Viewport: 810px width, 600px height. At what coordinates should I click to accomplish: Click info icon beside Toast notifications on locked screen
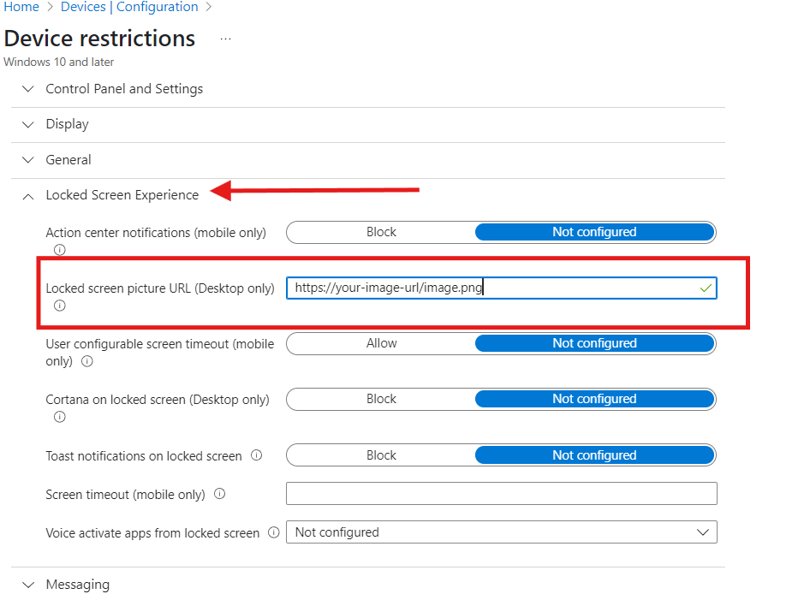(257, 455)
